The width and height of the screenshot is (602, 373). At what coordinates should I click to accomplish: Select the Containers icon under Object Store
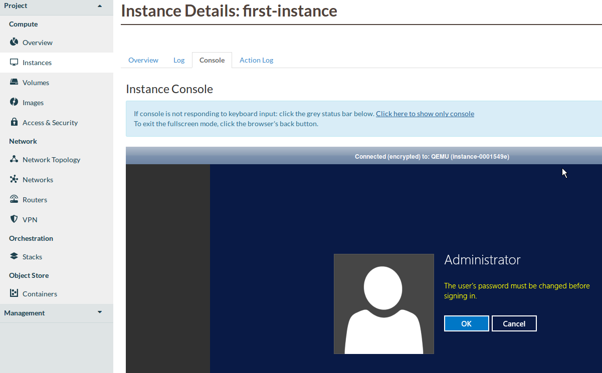click(x=13, y=293)
